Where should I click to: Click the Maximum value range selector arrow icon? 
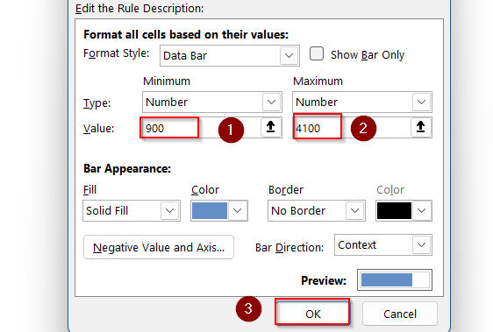[420, 128]
